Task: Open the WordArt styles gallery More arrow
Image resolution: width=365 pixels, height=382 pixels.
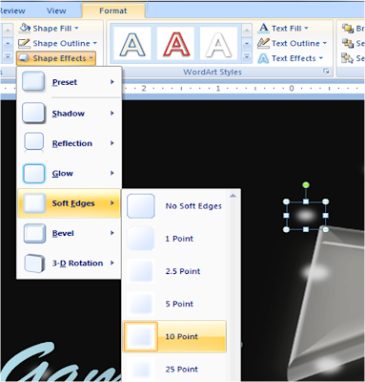Action: click(x=247, y=57)
